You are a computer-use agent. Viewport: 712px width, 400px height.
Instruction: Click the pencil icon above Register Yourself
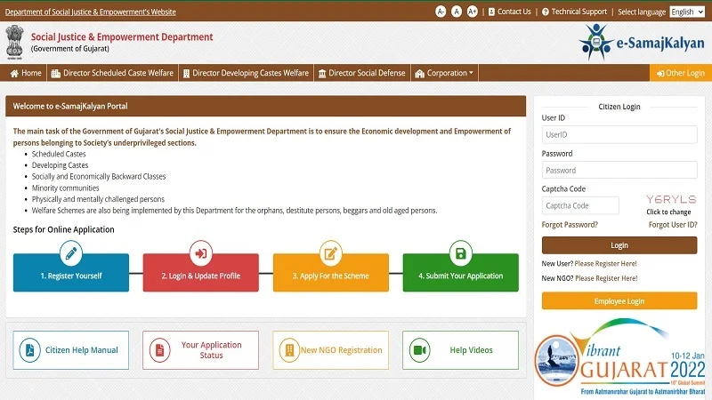click(71, 253)
